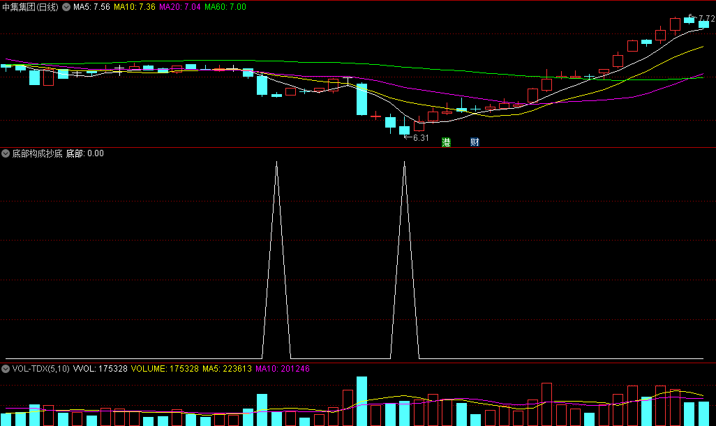The height and width of the screenshot is (426, 716).
Task: Click the tallest cyan volume bar
Action: [361, 402]
